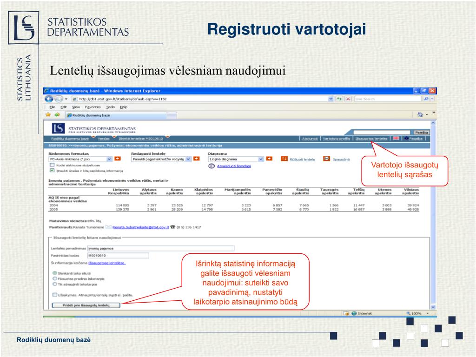Click the IE toolbar overflow chevron

pos(434,113)
